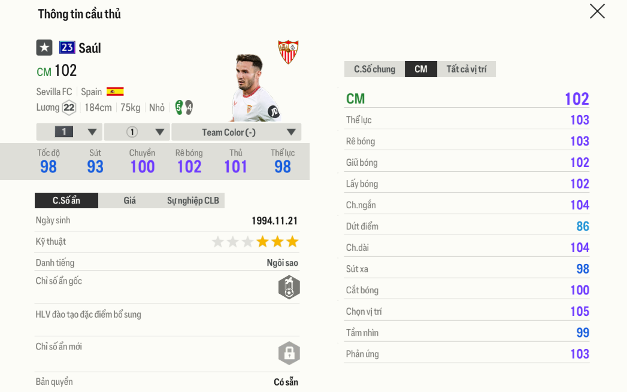Image resolution: width=627 pixels, height=392 pixels.
Task: Show the Tất cả vị trí tab
Action: pos(466,69)
